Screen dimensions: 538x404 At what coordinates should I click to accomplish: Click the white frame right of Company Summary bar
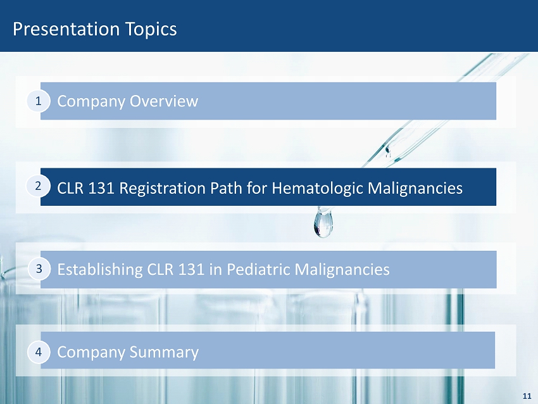(506, 350)
